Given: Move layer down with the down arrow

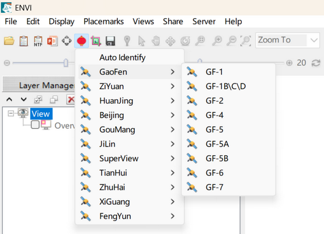Looking at the screenshot, I should (x=23, y=100).
